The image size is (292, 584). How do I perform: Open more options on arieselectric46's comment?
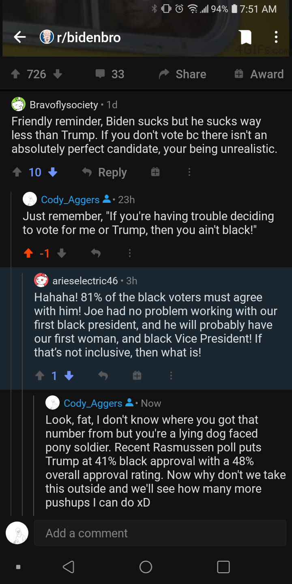tap(171, 376)
